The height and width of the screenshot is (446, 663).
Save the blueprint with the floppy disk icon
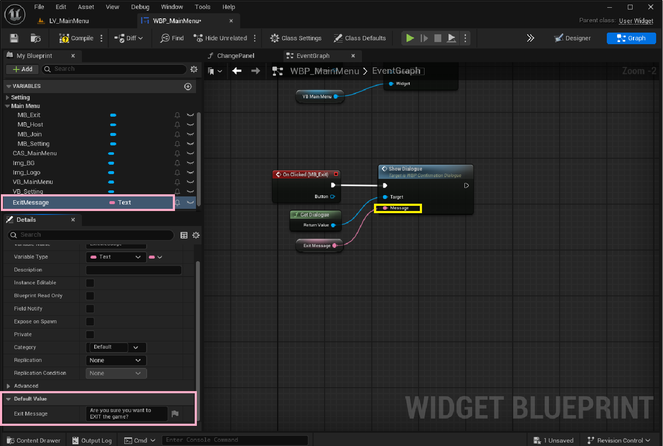pyautogui.click(x=14, y=38)
